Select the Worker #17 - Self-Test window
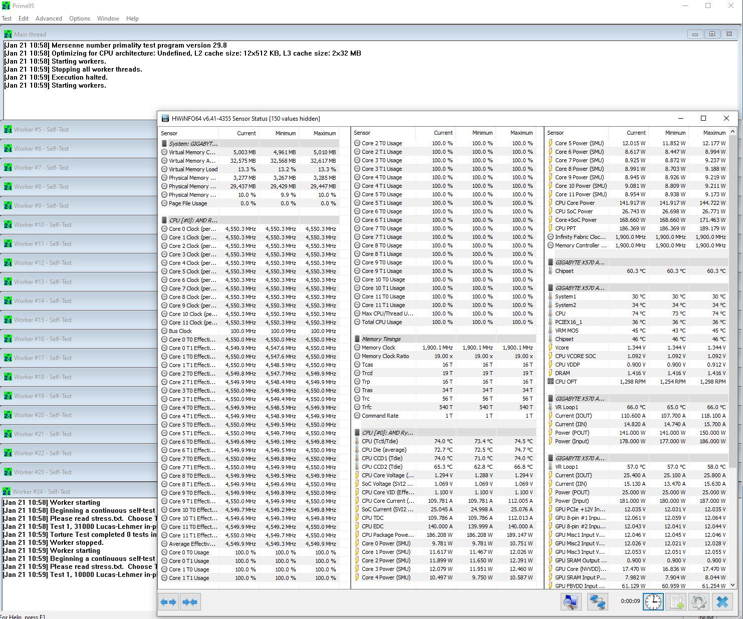The width and height of the screenshot is (743, 619). pyautogui.click(x=79, y=358)
